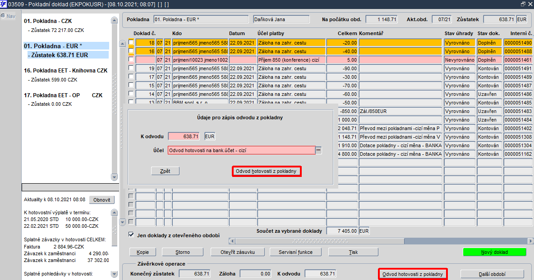Click the Účel text field in the dialog
534x280 pixels.
click(241, 150)
